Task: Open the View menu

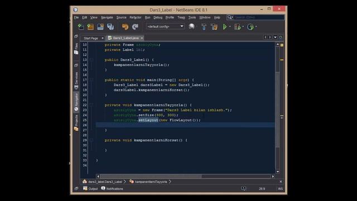Action: 94,17
